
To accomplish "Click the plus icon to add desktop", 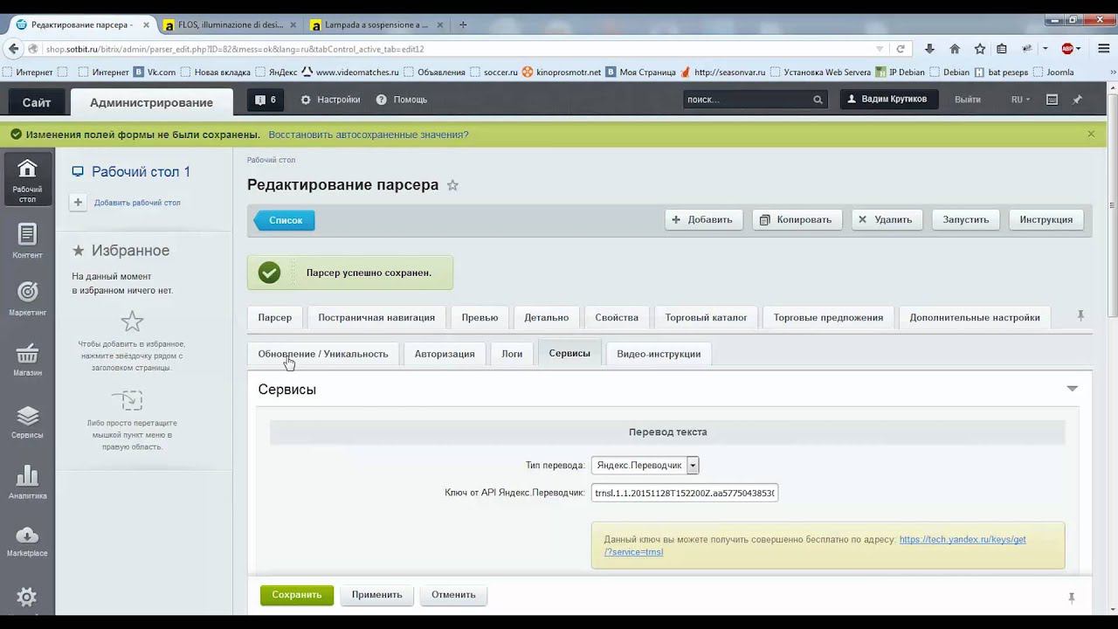I will (x=78, y=203).
